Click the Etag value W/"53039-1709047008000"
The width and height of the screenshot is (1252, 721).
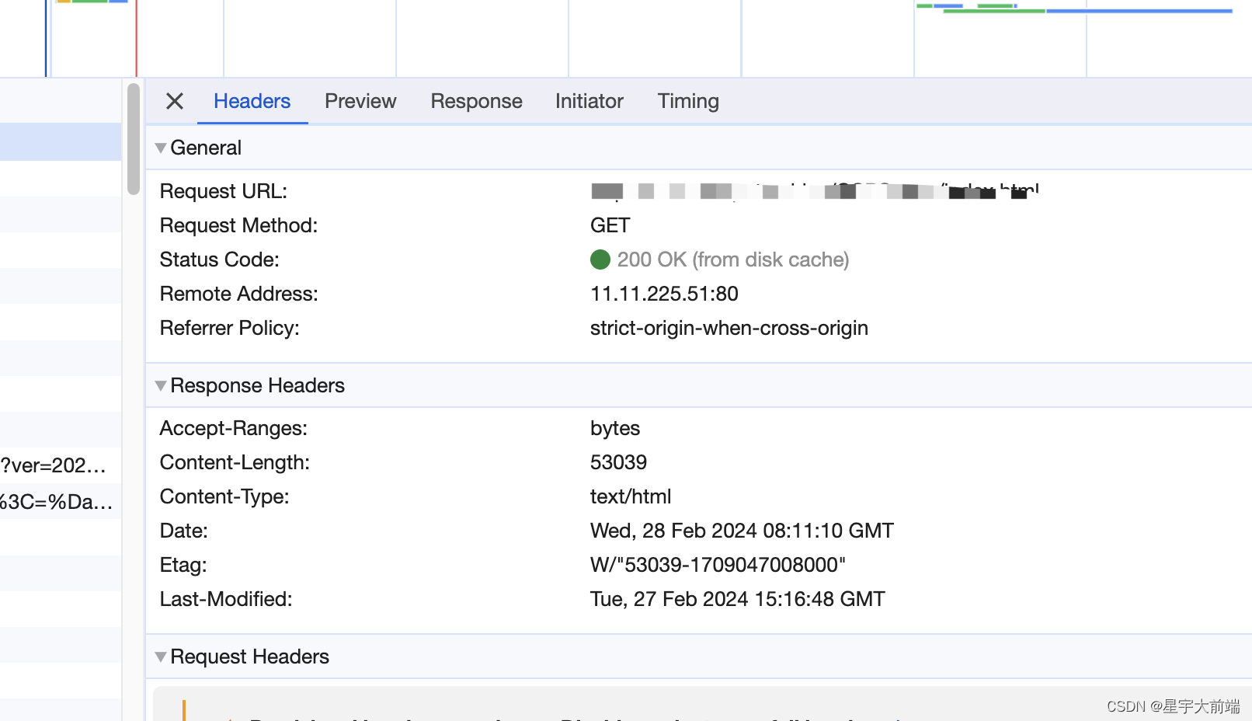tap(718, 565)
